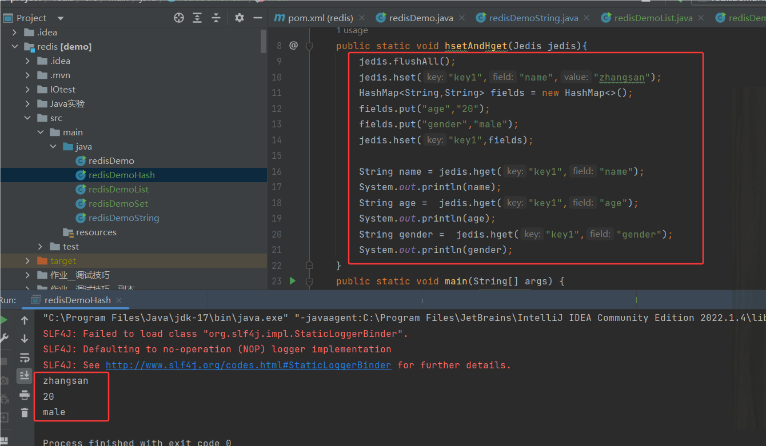
Task: Collapse the redis [demo] module node
Action: pos(14,47)
